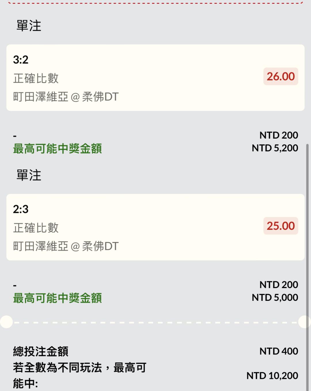Click the NTD 10,200 total maximum payout
This screenshot has width=311, height=391.
(272, 376)
